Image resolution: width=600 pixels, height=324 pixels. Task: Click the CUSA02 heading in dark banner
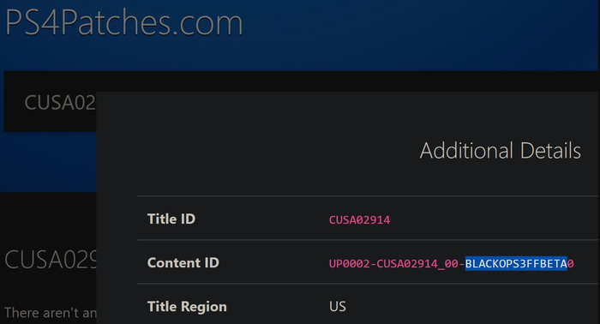[x=60, y=103]
